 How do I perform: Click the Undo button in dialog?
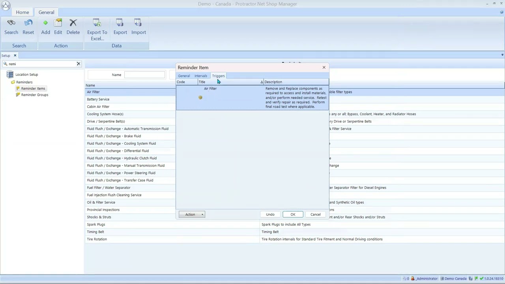(x=270, y=215)
